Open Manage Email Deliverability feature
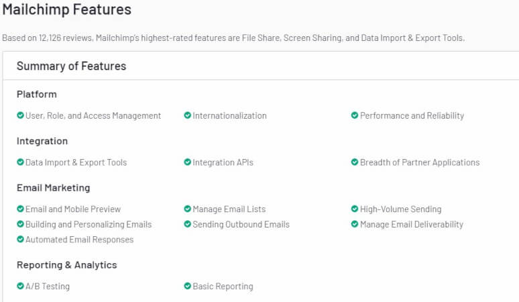The height and width of the screenshot is (302, 519). point(412,224)
